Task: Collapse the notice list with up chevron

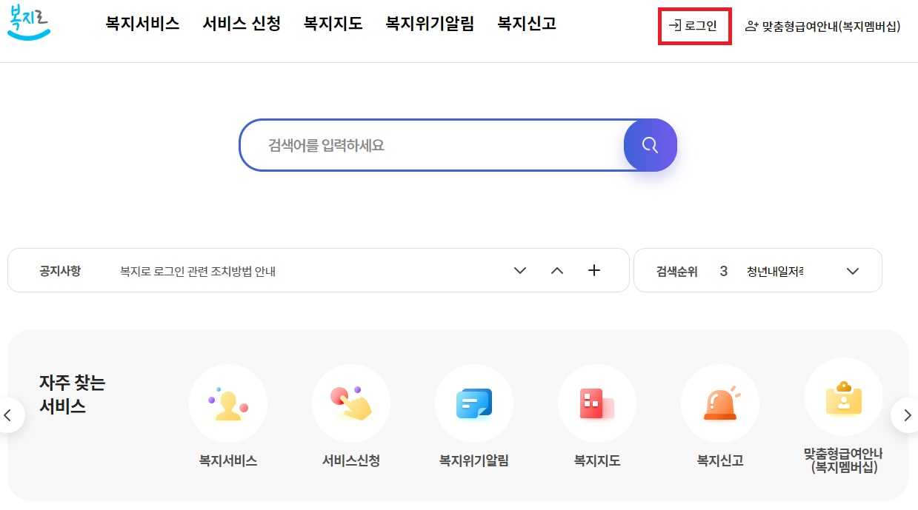Action: click(x=556, y=270)
